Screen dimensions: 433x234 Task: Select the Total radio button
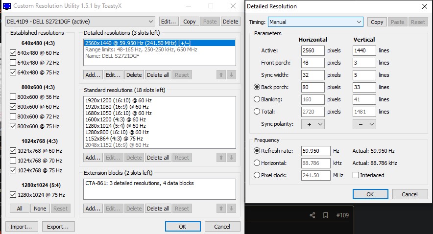[257, 112]
